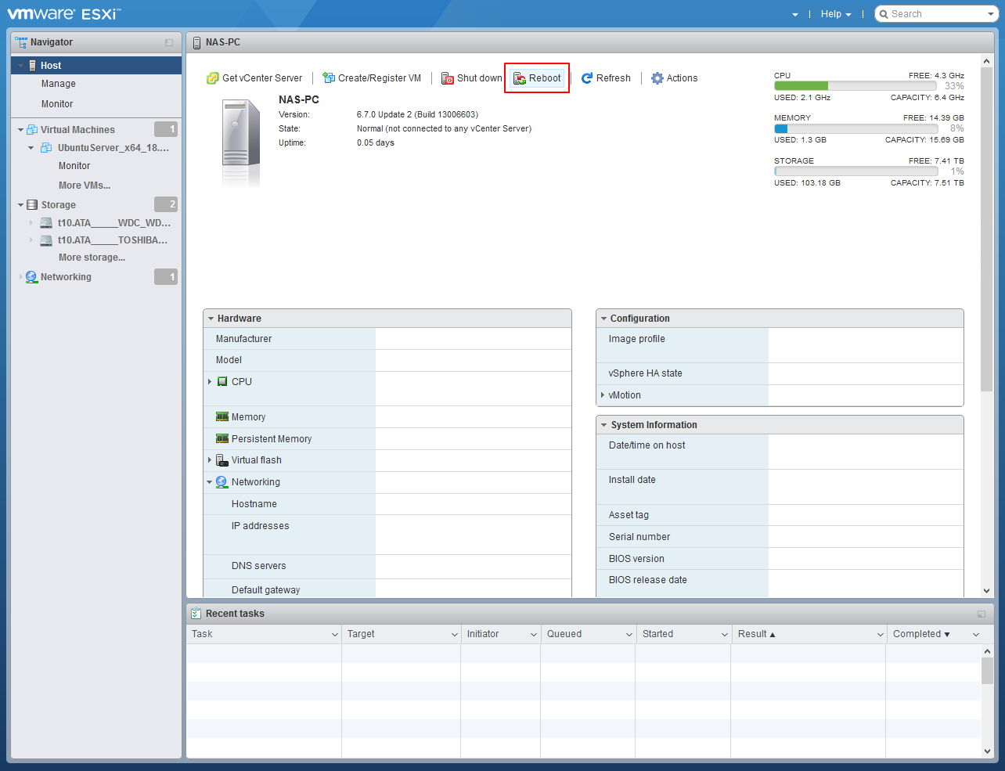The height and width of the screenshot is (771, 1005).
Task: Collapse the Virtual Machines tree node
Action: pos(21,130)
